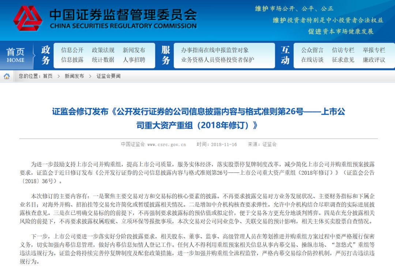Open 在线申报 service link
This screenshot has width=395, height=269.
pos(215,50)
